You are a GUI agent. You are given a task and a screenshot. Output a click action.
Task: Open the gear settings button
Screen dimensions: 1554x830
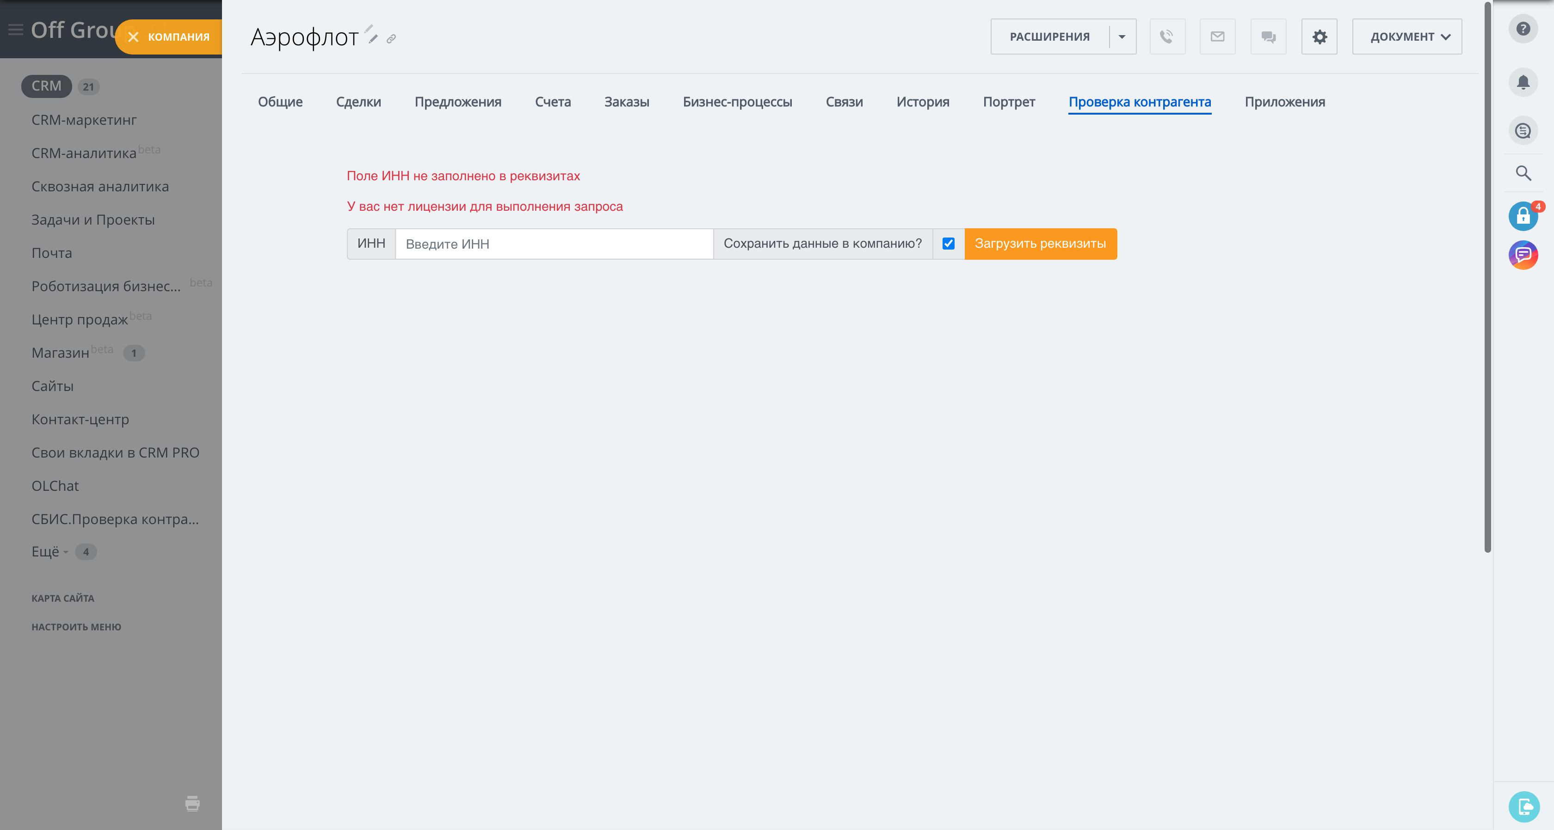[x=1320, y=37]
